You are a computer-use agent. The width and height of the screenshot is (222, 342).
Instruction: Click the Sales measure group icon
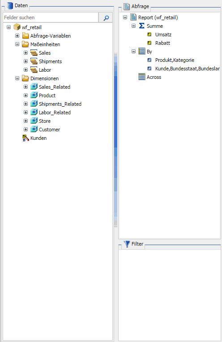pos(34,52)
